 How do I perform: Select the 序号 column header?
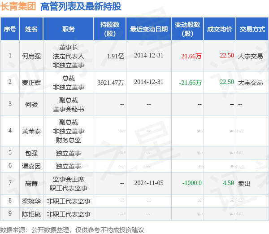click(x=10, y=29)
